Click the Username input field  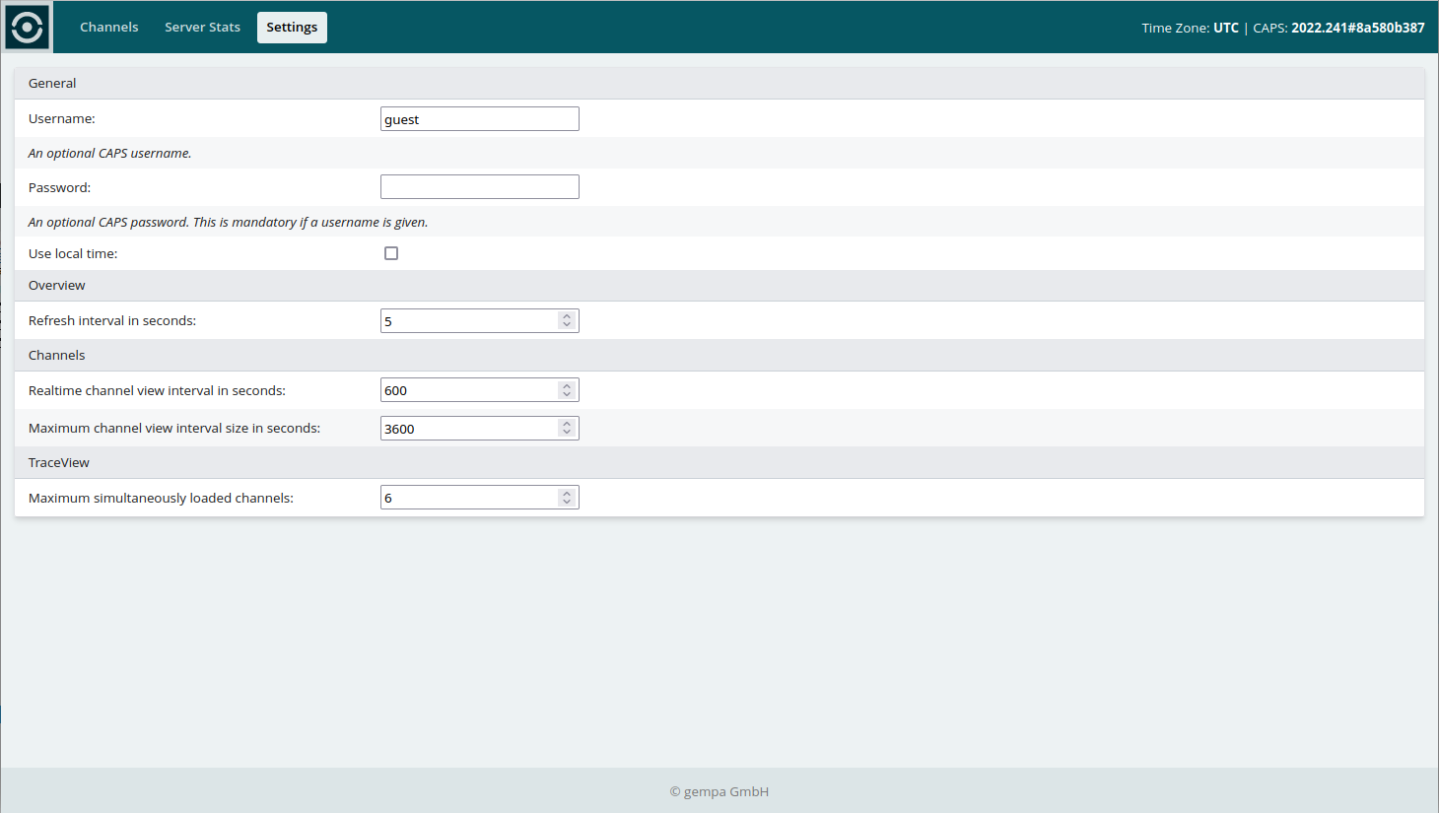coord(479,119)
